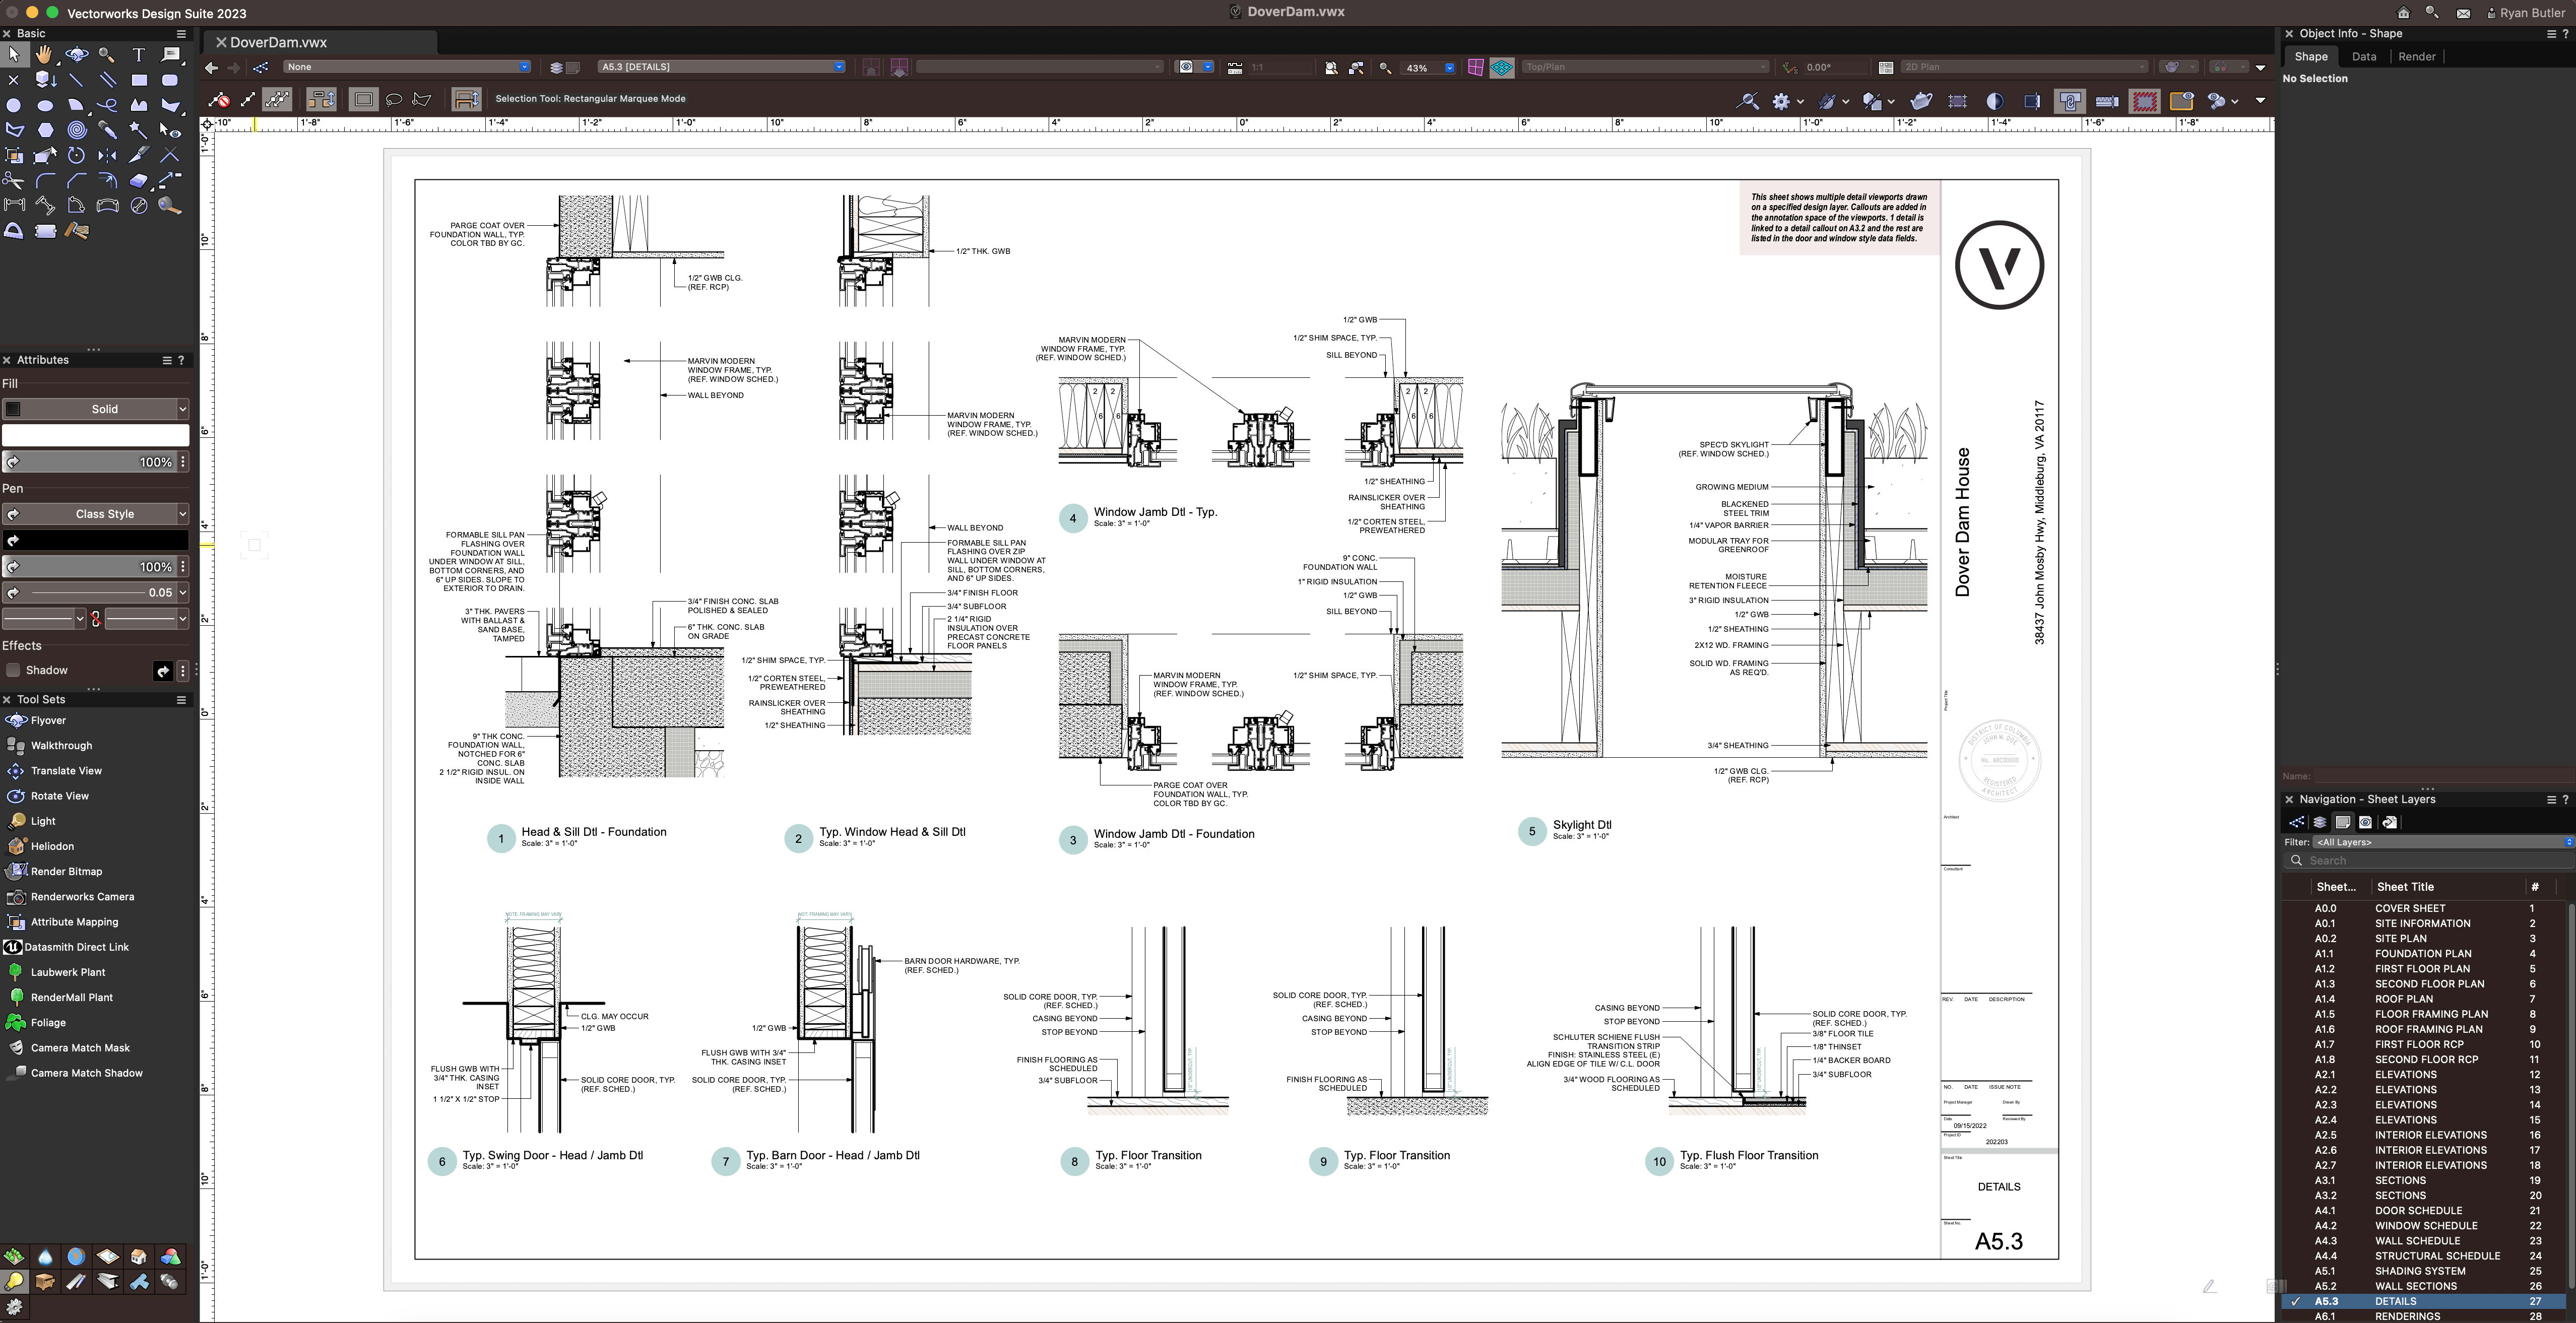Image resolution: width=2576 pixels, height=1323 pixels.
Task: Click the Walkthrough tool entry
Action: pos(61,746)
